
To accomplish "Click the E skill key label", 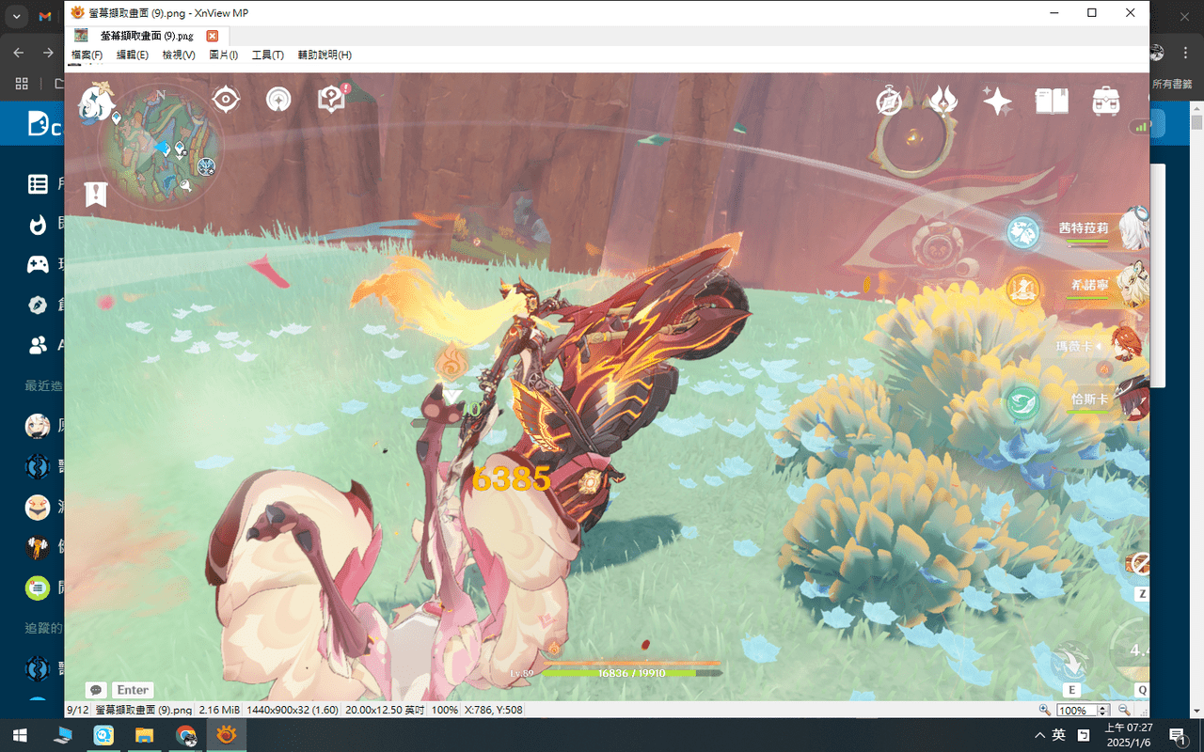I will point(1071,690).
